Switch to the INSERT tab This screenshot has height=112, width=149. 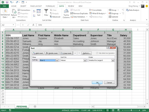(x=23, y=6)
